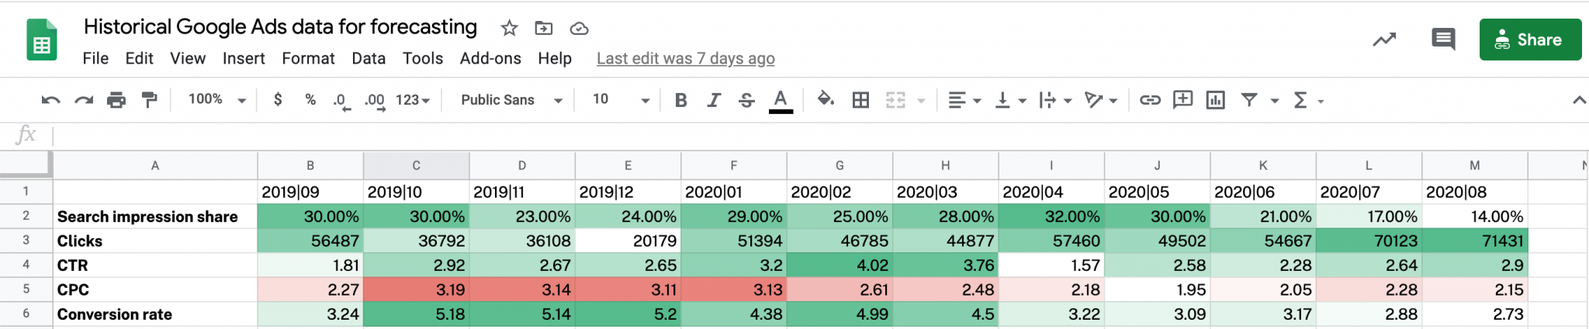Screen dimensions: 1589x329
Task: Click the undo arrow icon
Action: (x=50, y=100)
